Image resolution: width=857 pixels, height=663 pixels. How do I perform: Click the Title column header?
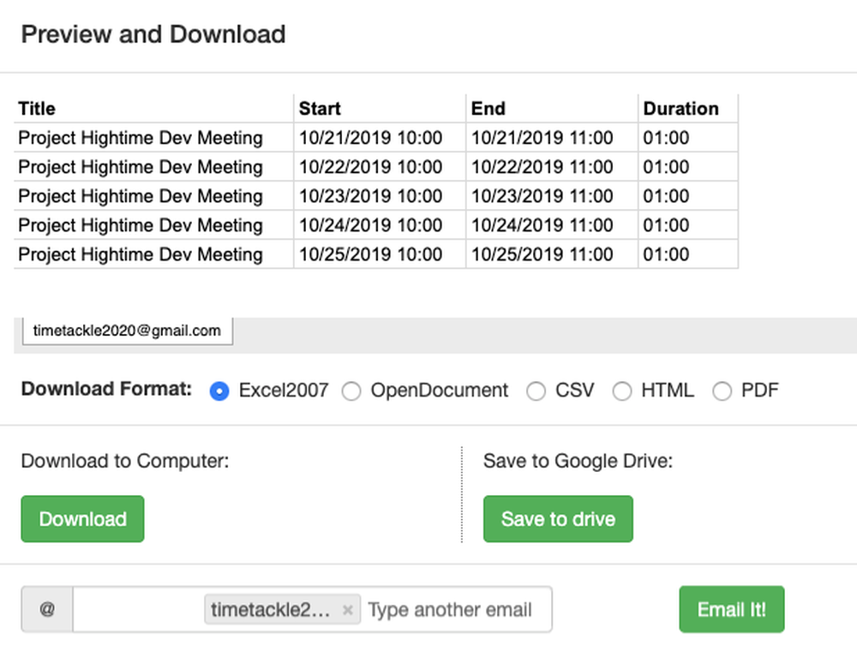[37, 109]
